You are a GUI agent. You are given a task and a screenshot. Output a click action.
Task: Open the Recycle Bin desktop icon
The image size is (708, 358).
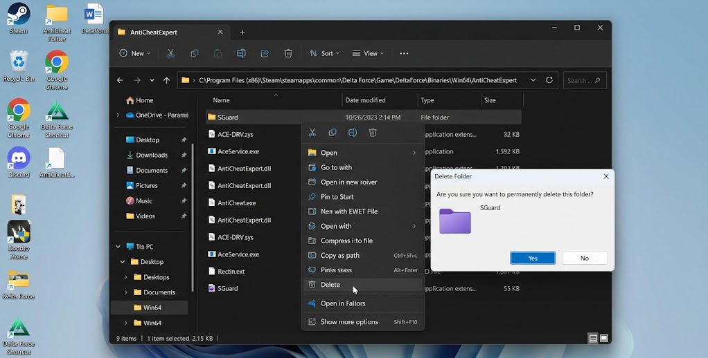(x=19, y=66)
